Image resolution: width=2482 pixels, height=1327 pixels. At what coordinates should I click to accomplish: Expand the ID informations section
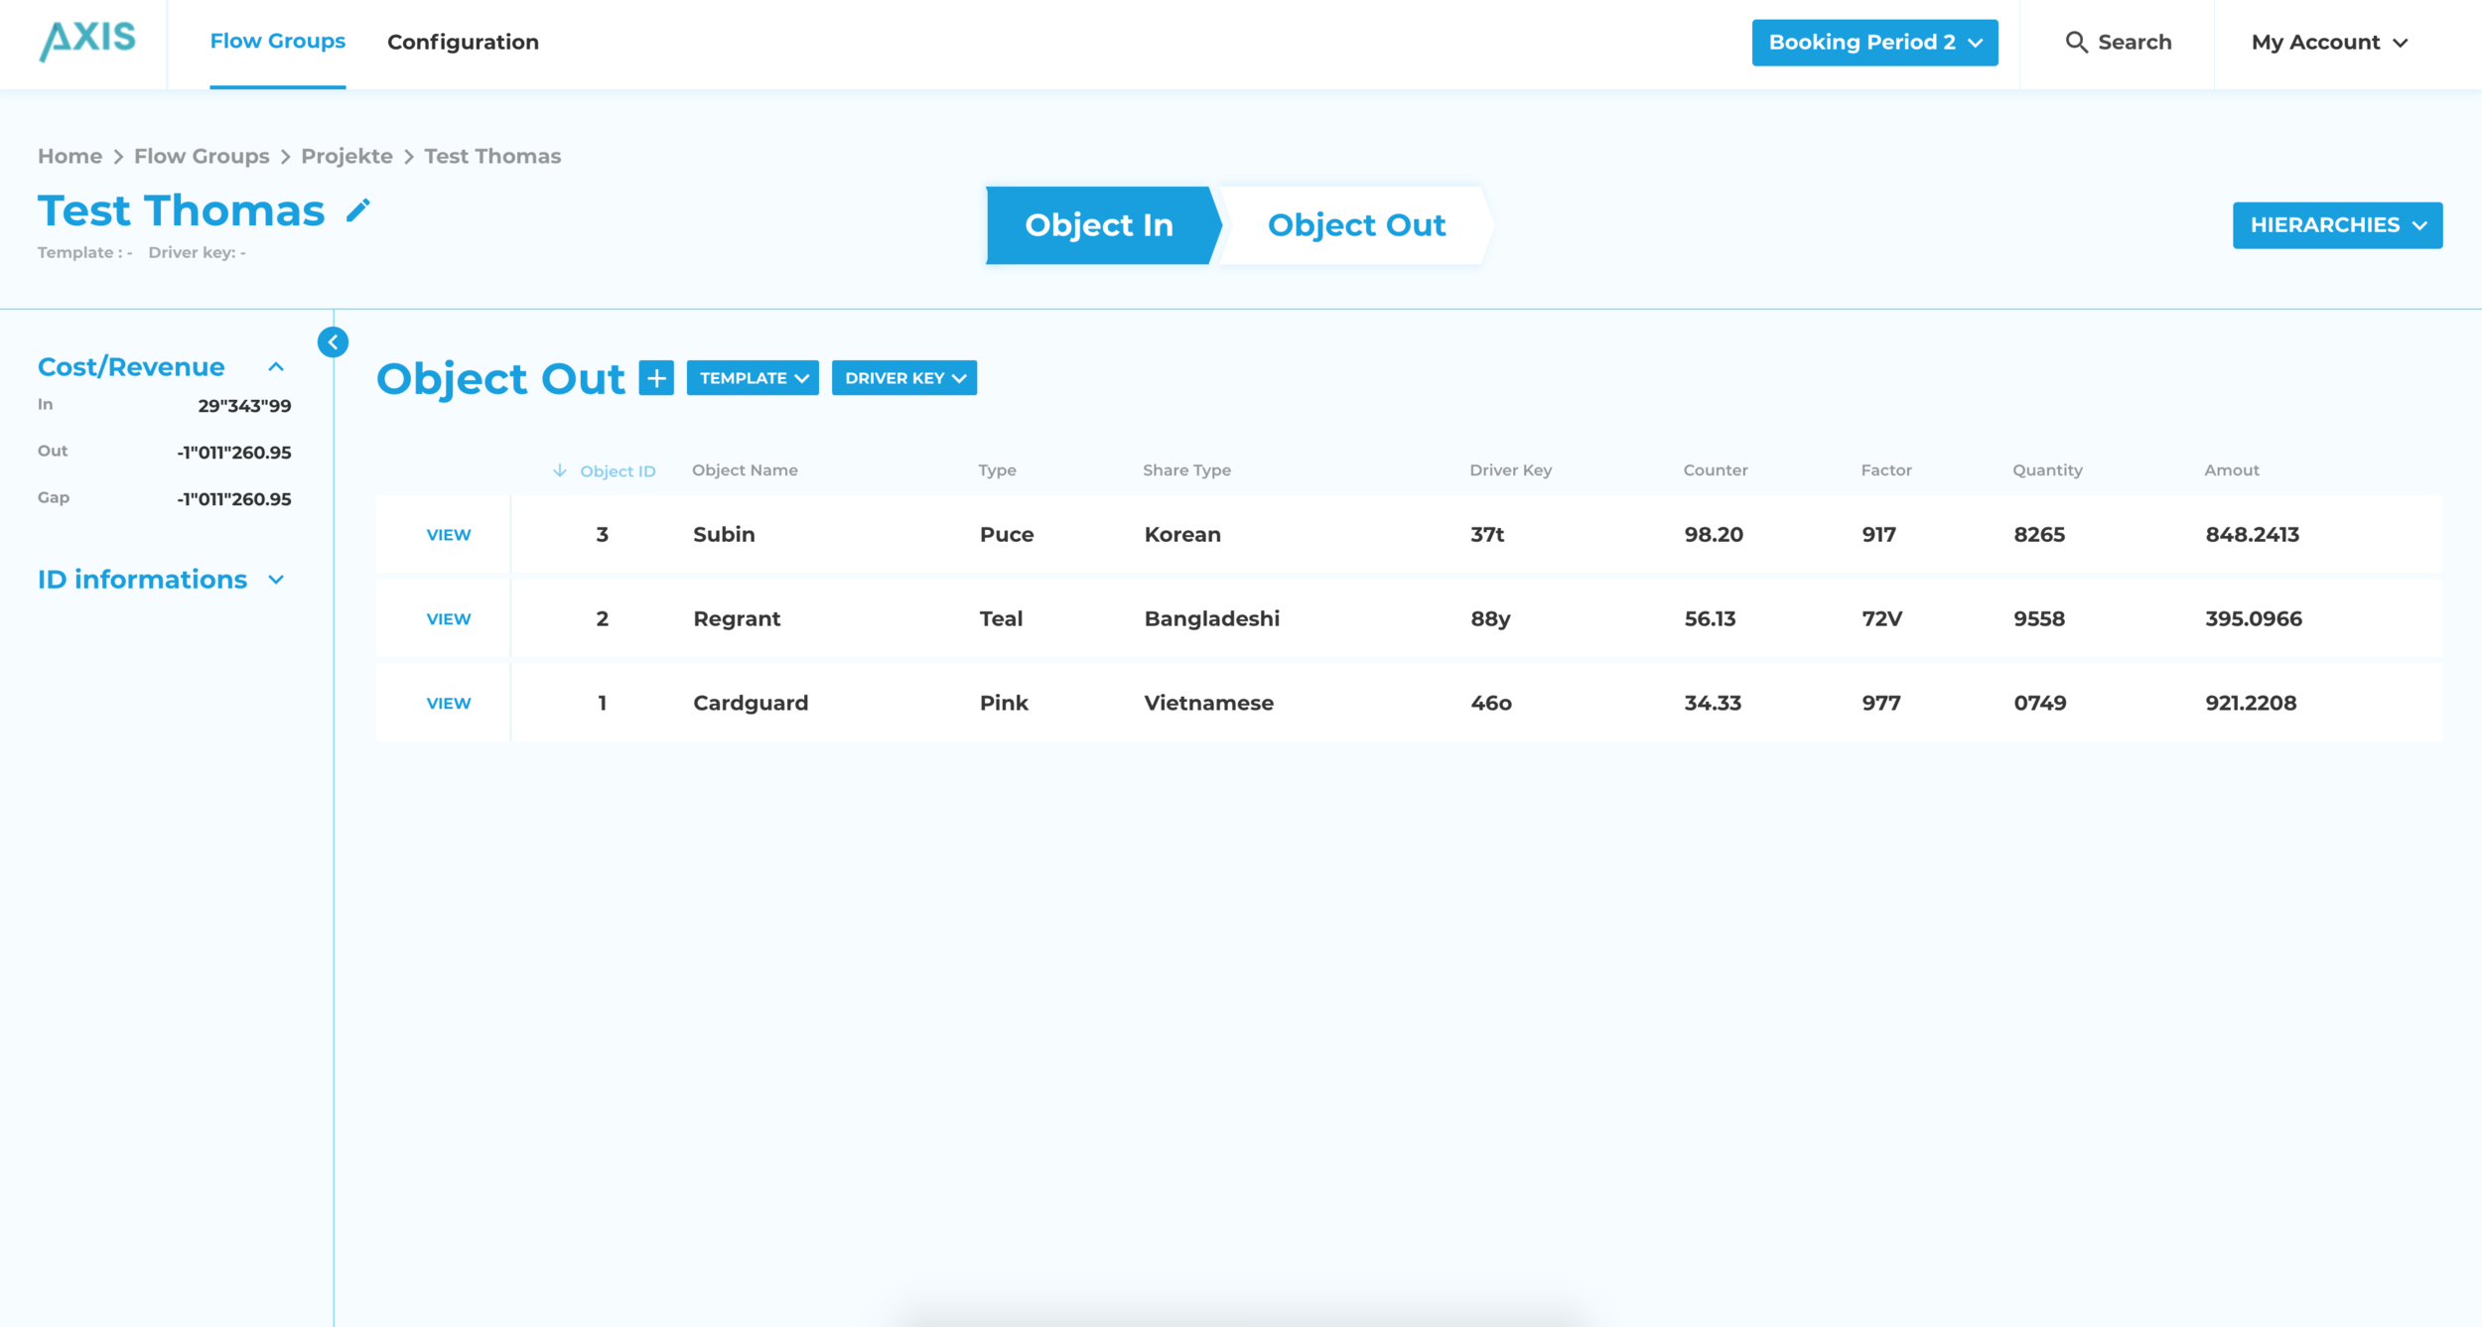coord(276,580)
